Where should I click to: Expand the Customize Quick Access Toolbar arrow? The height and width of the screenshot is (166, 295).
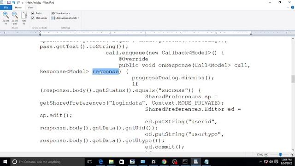pyautogui.click(x=23, y=3)
